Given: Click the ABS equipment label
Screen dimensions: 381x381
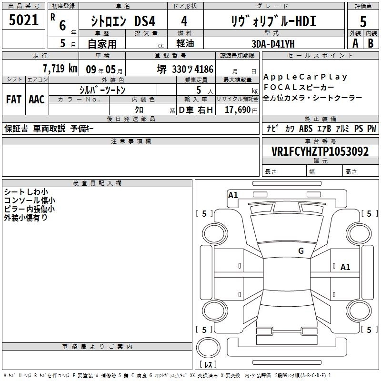Looking at the screenshot, I should 306,128.
